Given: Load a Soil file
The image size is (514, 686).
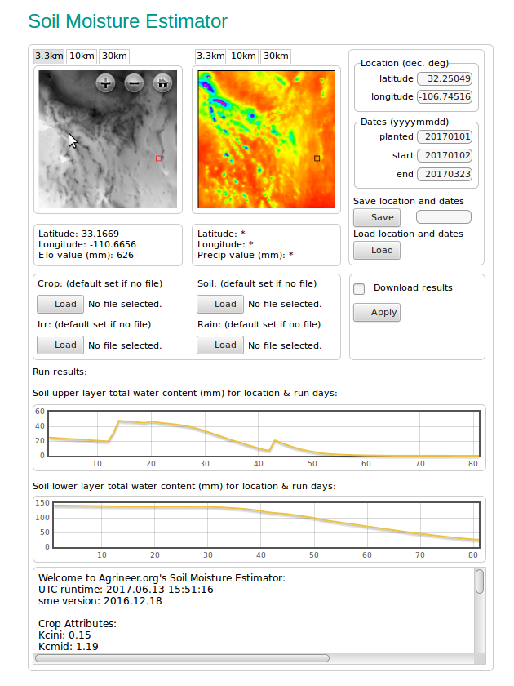Looking at the screenshot, I should point(220,304).
